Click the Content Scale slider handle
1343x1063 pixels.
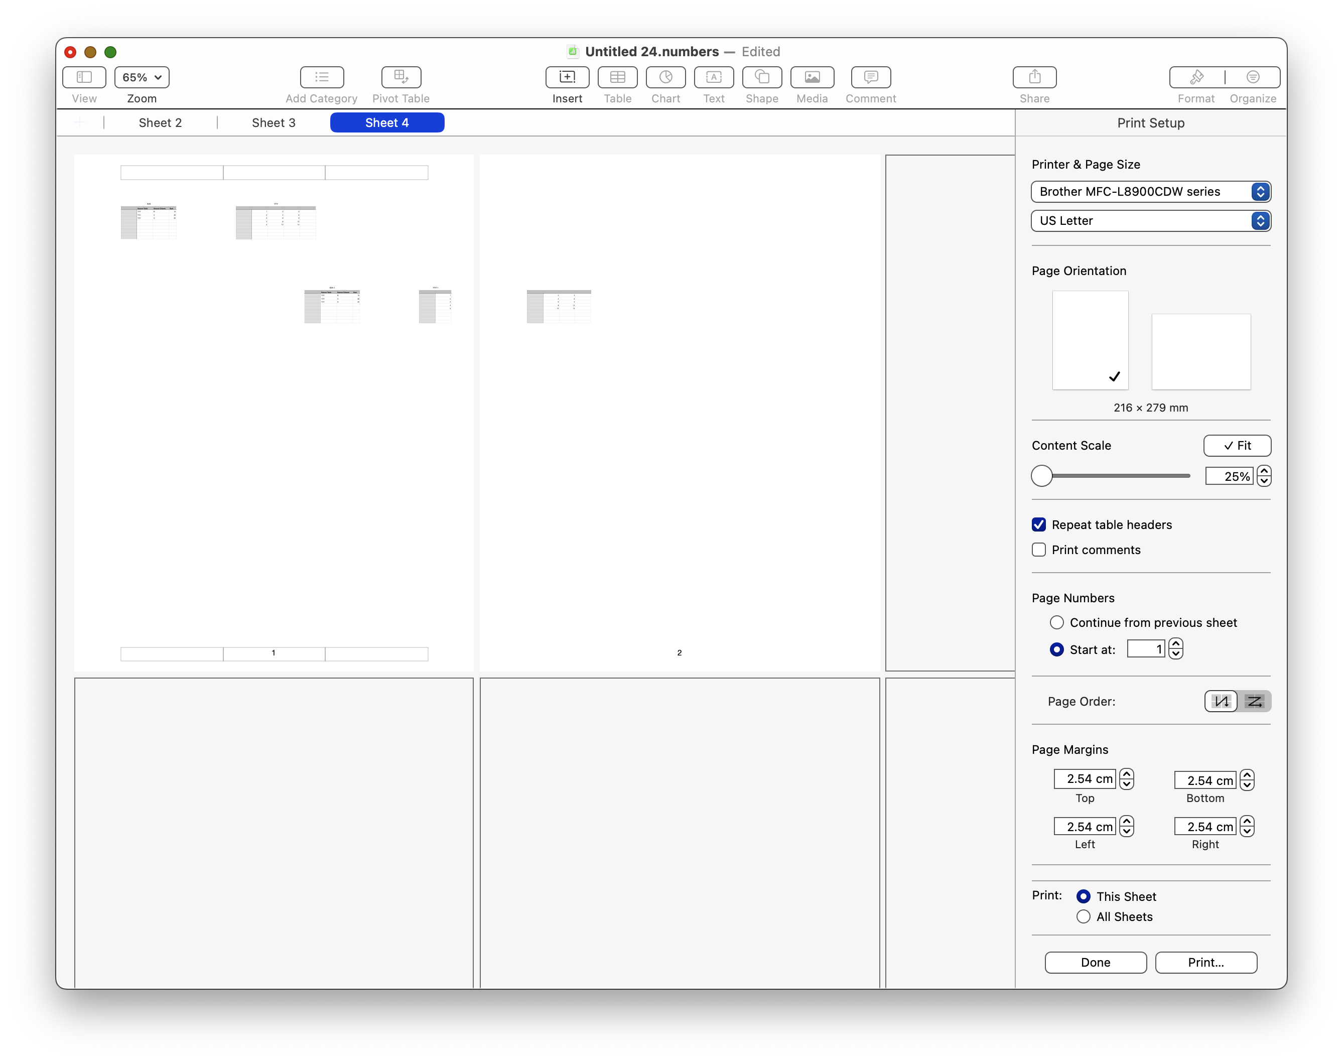pyautogui.click(x=1041, y=476)
